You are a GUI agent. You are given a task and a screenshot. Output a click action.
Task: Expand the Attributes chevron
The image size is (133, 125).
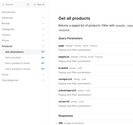coord(43,18)
